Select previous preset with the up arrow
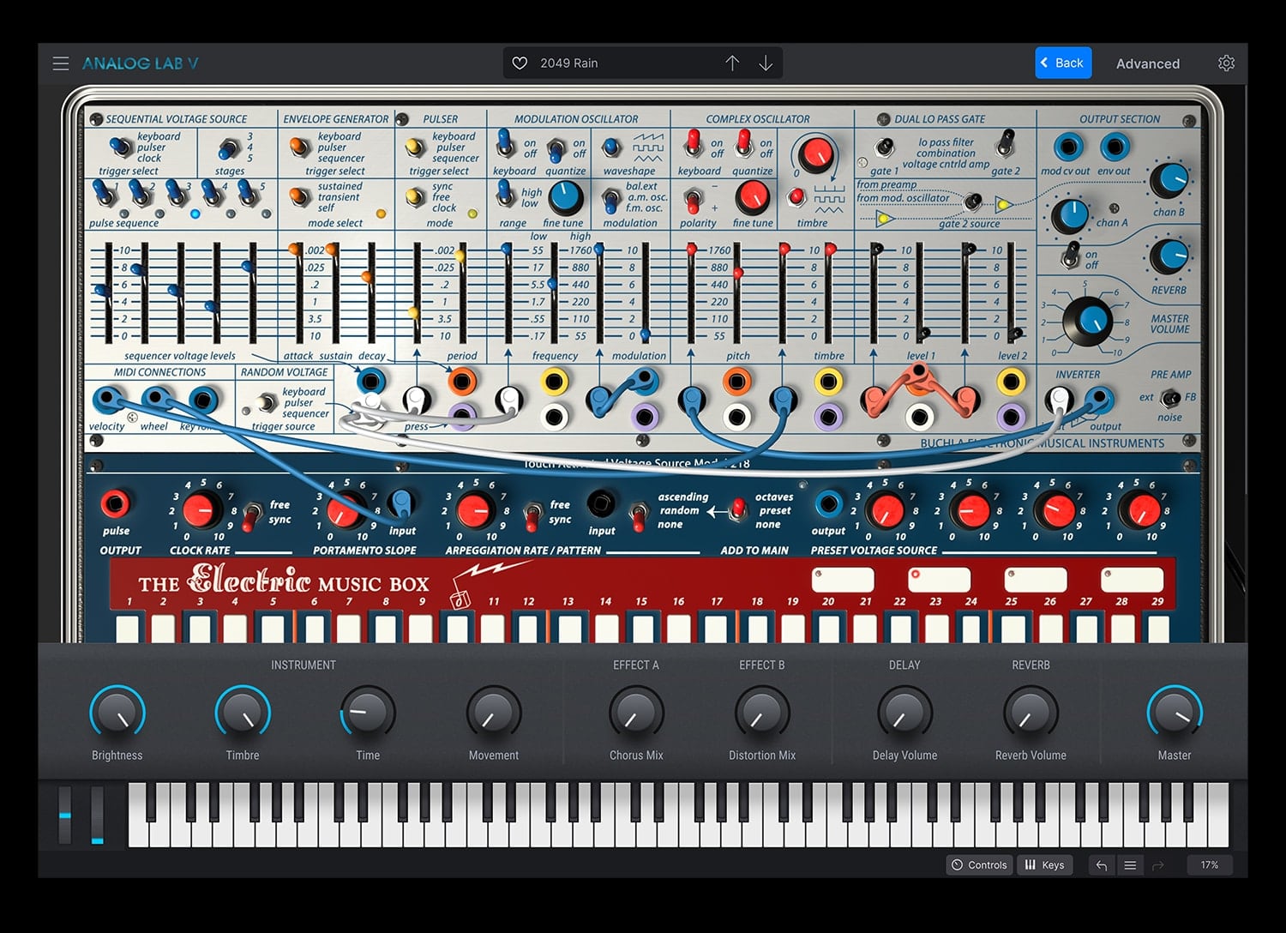This screenshot has width=1286, height=933. click(732, 63)
